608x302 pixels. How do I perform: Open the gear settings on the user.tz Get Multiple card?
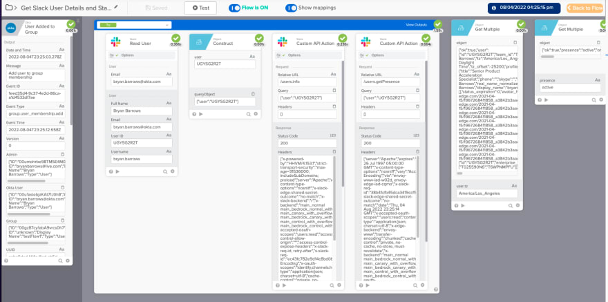(x=517, y=205)
